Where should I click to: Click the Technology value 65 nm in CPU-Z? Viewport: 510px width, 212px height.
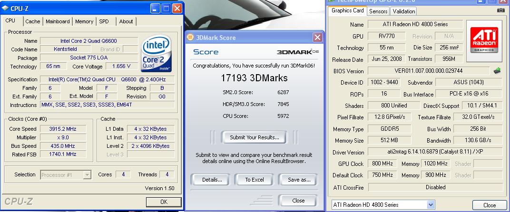pyautogui.click(x=53, y=67)
